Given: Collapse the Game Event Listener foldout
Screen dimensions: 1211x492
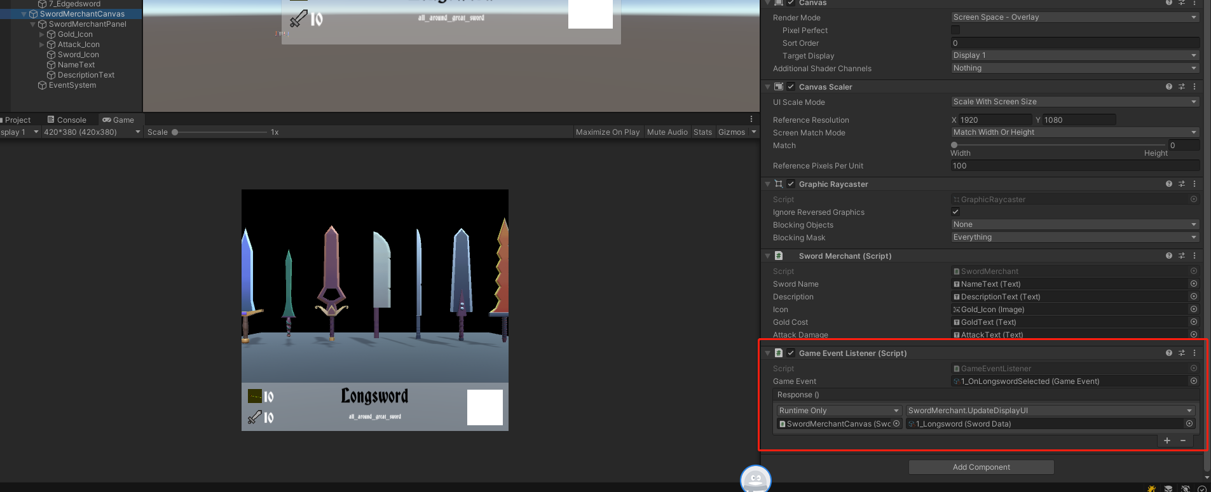Looking at the screenshot, I should tap(767, 353).
